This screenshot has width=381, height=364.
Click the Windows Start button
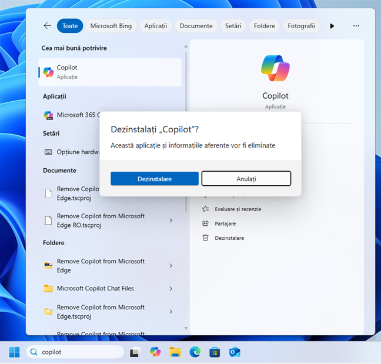point(14,352)
